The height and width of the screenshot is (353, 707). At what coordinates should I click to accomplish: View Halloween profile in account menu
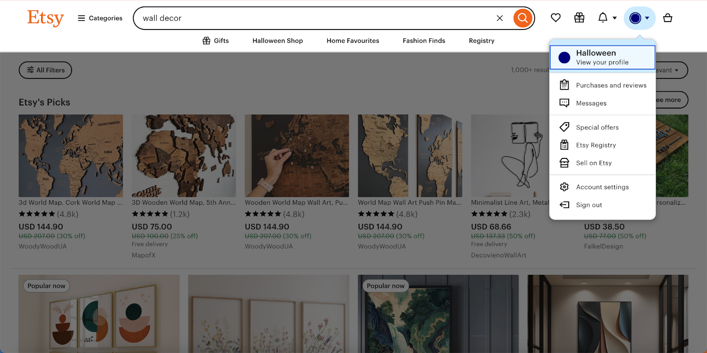(x=602, y=57)
